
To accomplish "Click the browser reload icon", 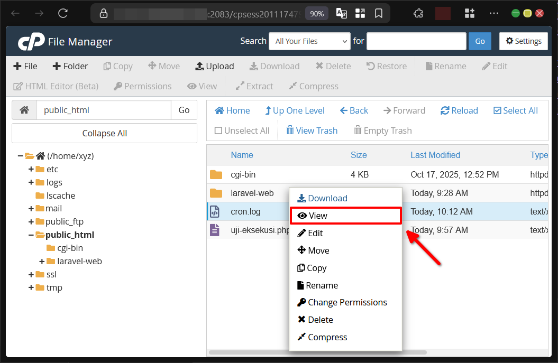I will click(63, 13).
